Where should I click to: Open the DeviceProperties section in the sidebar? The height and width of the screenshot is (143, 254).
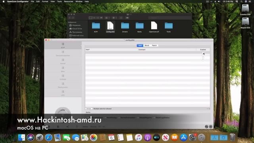(63, 53)
